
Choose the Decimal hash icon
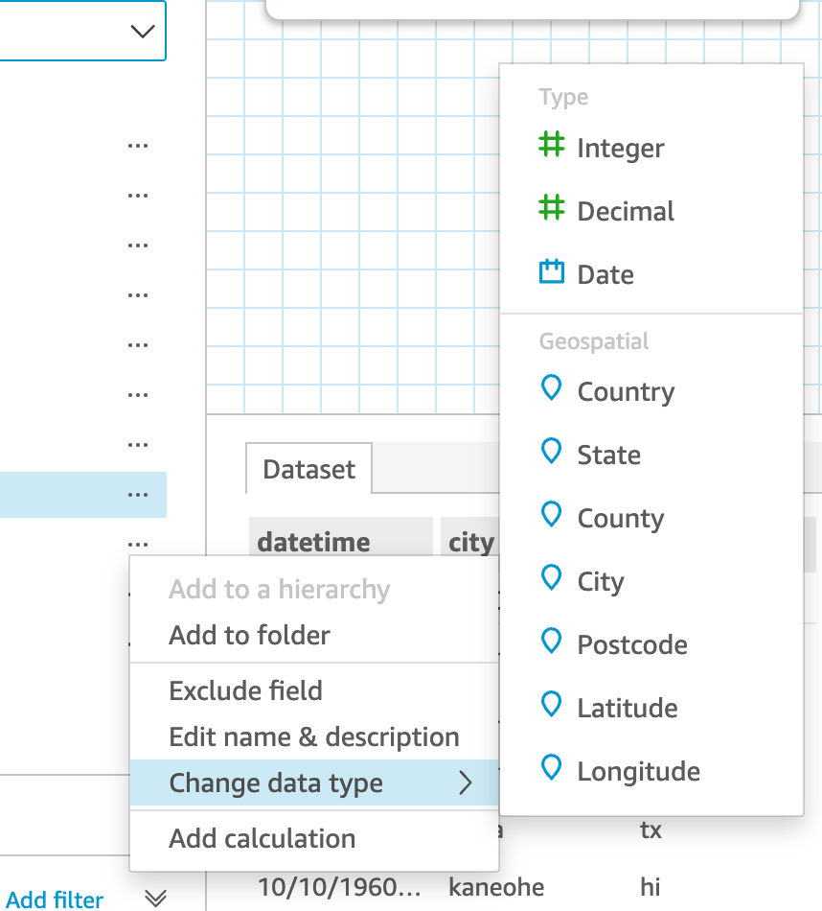click(x=551, y=209)
